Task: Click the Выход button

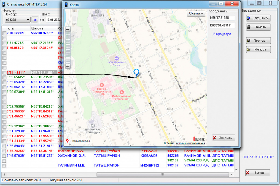Action: (257, 173)
